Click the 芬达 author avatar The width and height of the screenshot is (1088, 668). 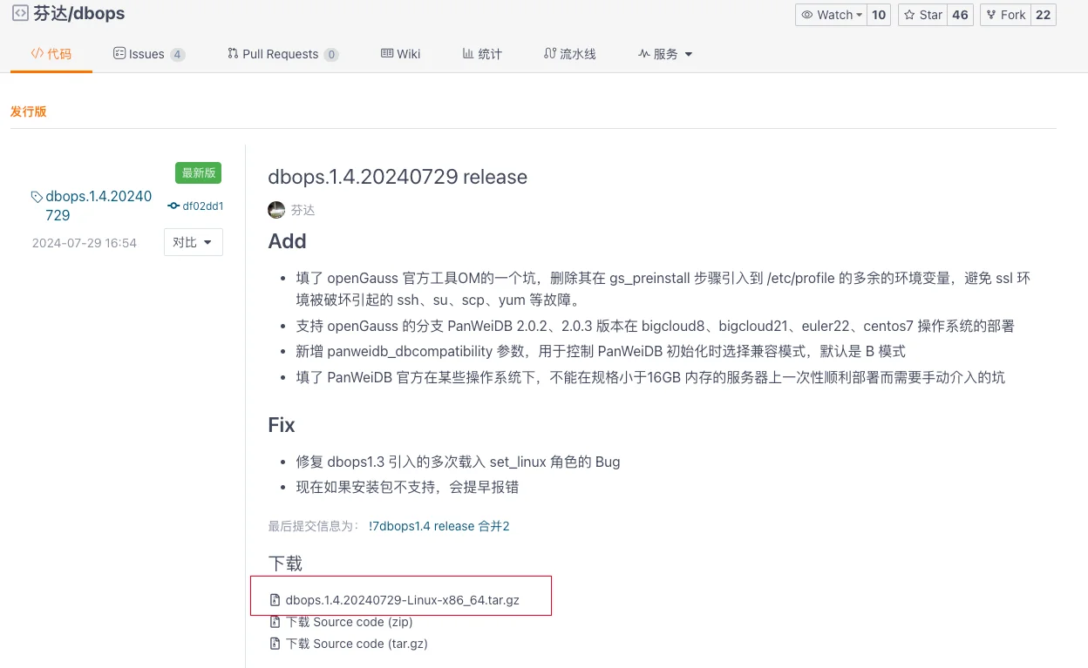coord(276,210)
